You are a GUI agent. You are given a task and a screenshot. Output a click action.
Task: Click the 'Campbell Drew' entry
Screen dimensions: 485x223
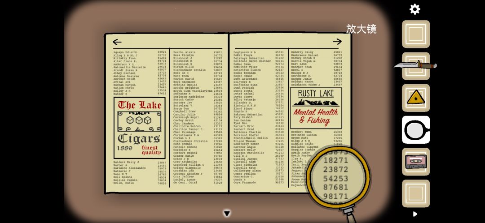(185, 111)
